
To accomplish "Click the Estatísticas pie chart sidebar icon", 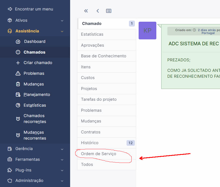I will tap(18, 105).
